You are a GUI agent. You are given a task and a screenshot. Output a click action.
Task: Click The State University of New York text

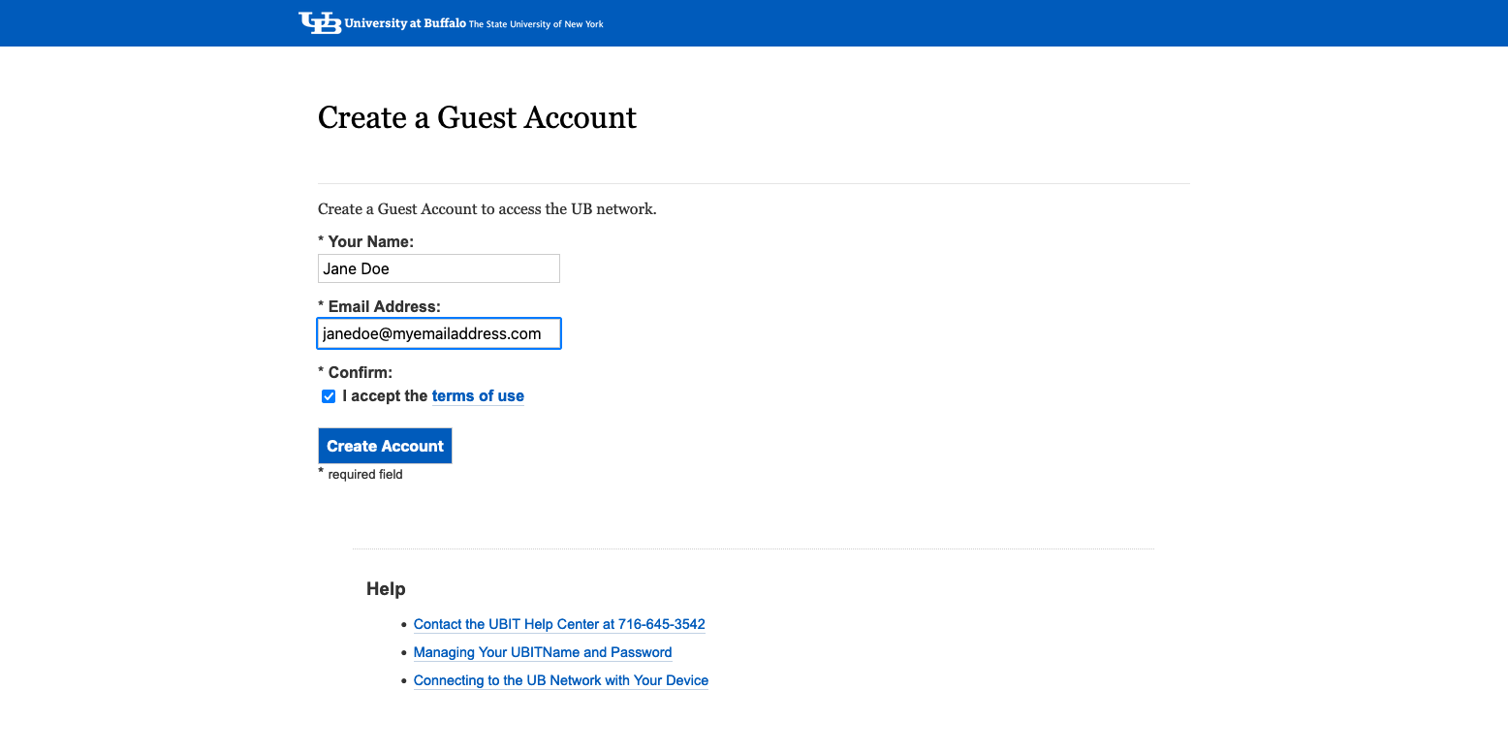point(536,24)
